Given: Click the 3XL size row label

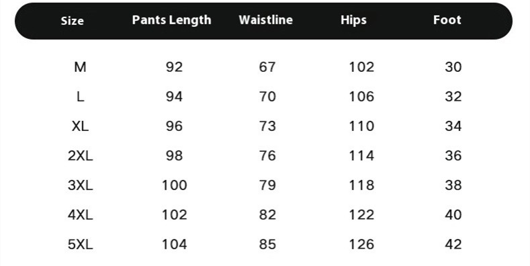Looking at the screenshot, I should tap(80, 185).
